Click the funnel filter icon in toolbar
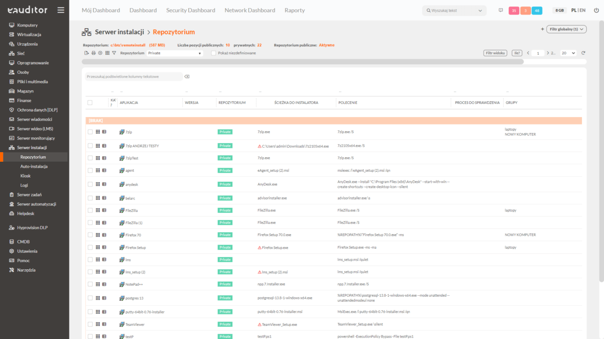604x339 pixels. (x=114, y=53)
